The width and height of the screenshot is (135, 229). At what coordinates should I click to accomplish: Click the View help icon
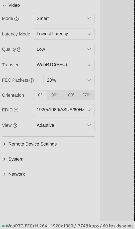[15, 125]
